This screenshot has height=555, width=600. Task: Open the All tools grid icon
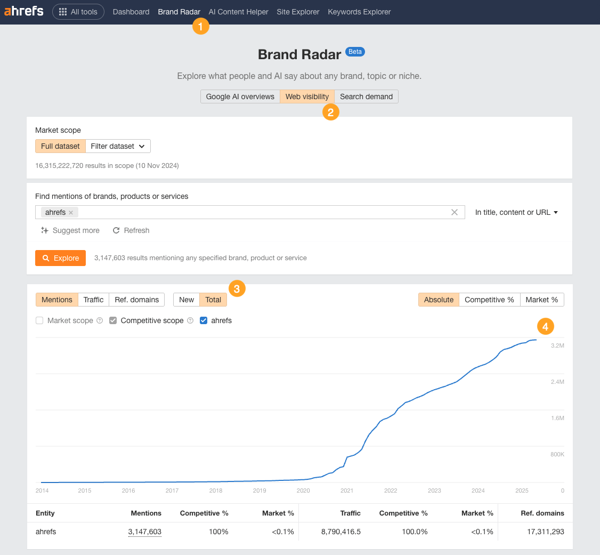63,11
